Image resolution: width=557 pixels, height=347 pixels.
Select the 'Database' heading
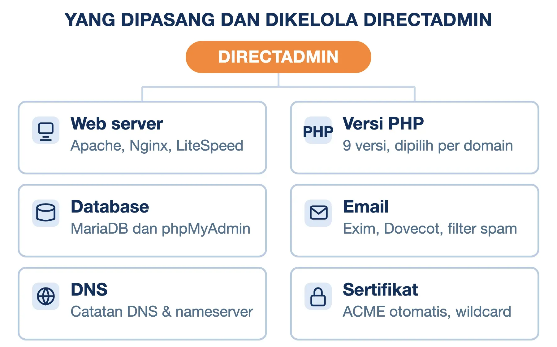point(110,207)
